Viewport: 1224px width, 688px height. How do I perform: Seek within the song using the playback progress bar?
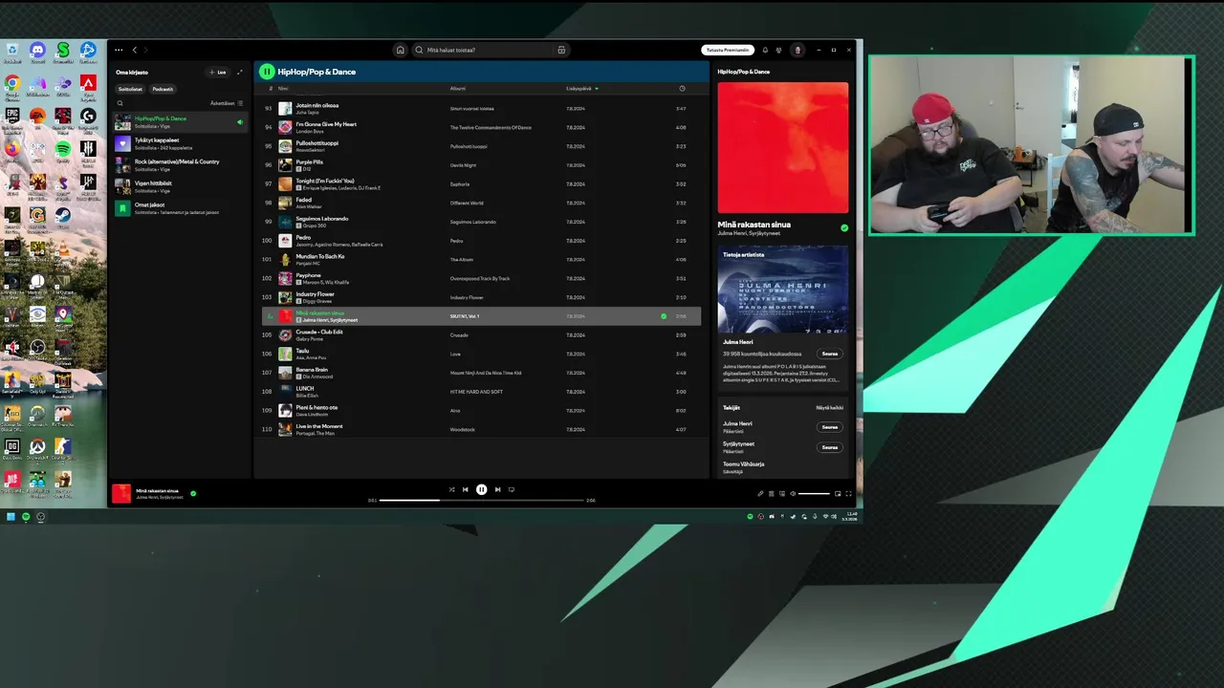481,500
